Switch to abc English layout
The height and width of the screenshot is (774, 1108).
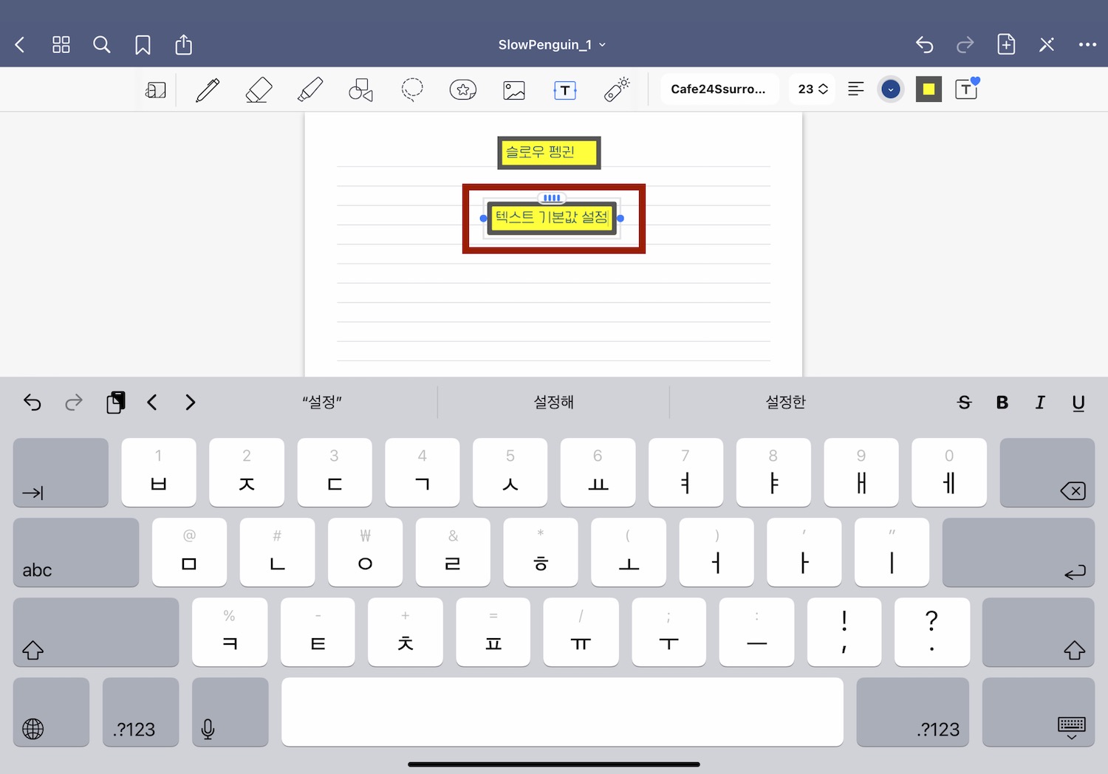pyautogui.click(x=76, y=552)
